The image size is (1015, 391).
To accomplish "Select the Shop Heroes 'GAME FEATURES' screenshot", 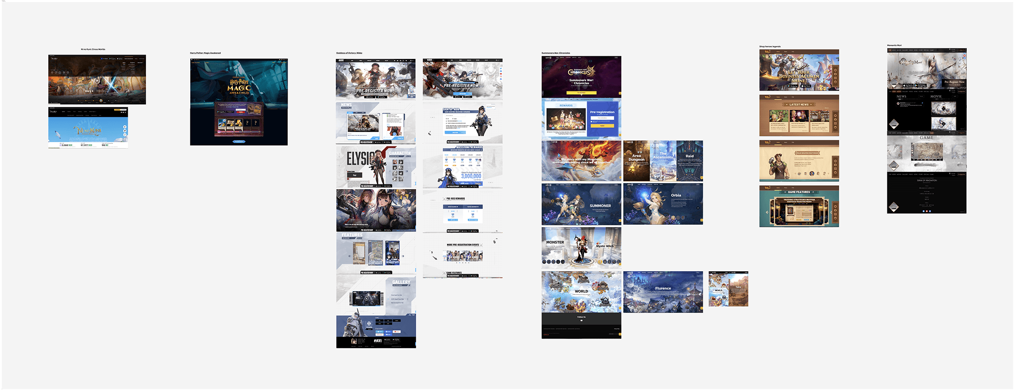I will pos(799,206).
